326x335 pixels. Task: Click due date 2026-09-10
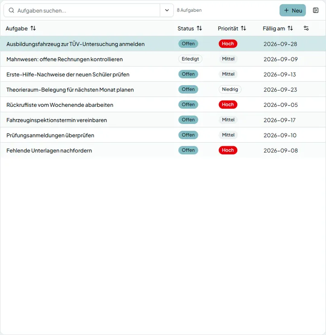pyautogui.click(x=280, y=135)
